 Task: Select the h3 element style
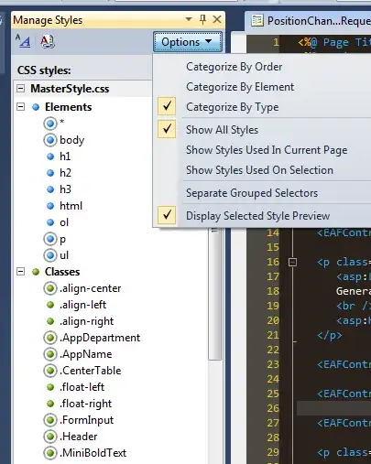[65, 189]
